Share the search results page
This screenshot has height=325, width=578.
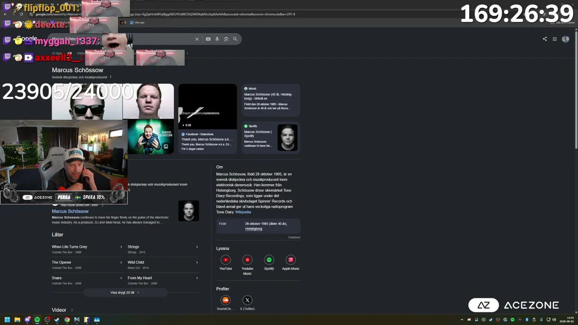[x=545, y=39]
